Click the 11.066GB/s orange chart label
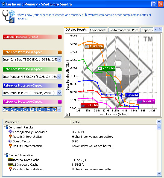This screenshot has height=178, width=164. [x=94, y=47]
